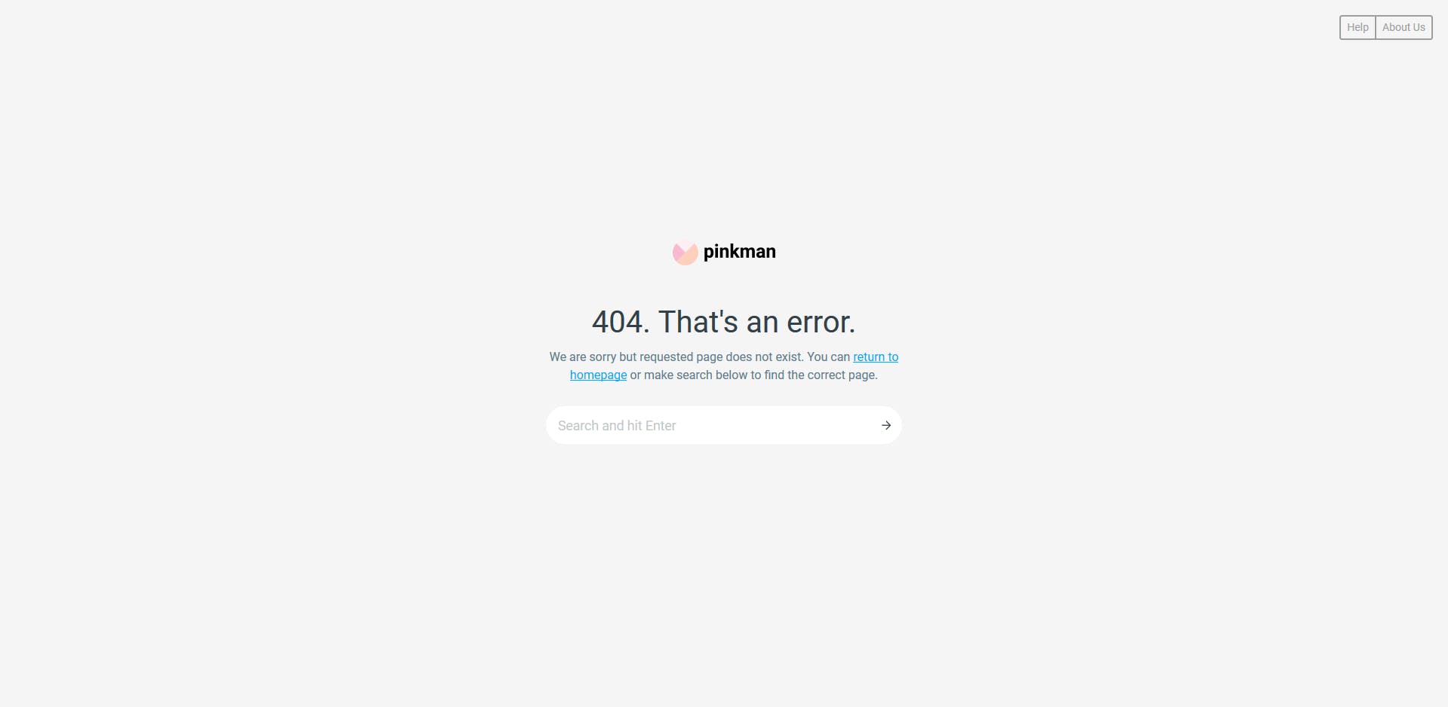The width and height of the screenshot is (1448, 707).
Task: Open the Help page
Action: (x=1357, y=27)
